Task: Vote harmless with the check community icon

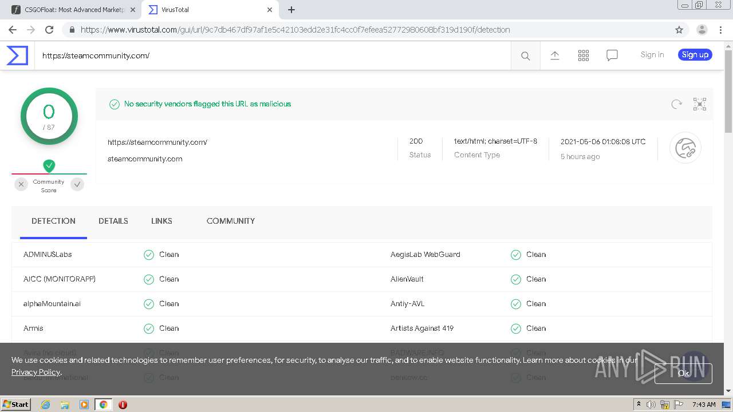Action: (77, 184)
